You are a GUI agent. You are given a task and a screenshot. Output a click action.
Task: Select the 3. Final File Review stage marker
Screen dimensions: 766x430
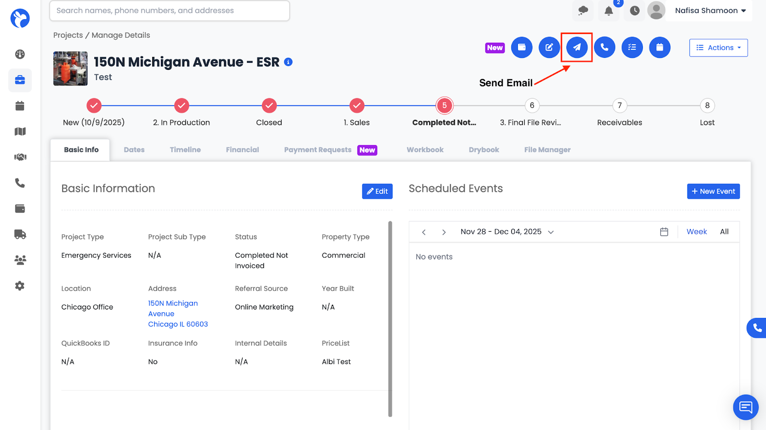point(532,105)
